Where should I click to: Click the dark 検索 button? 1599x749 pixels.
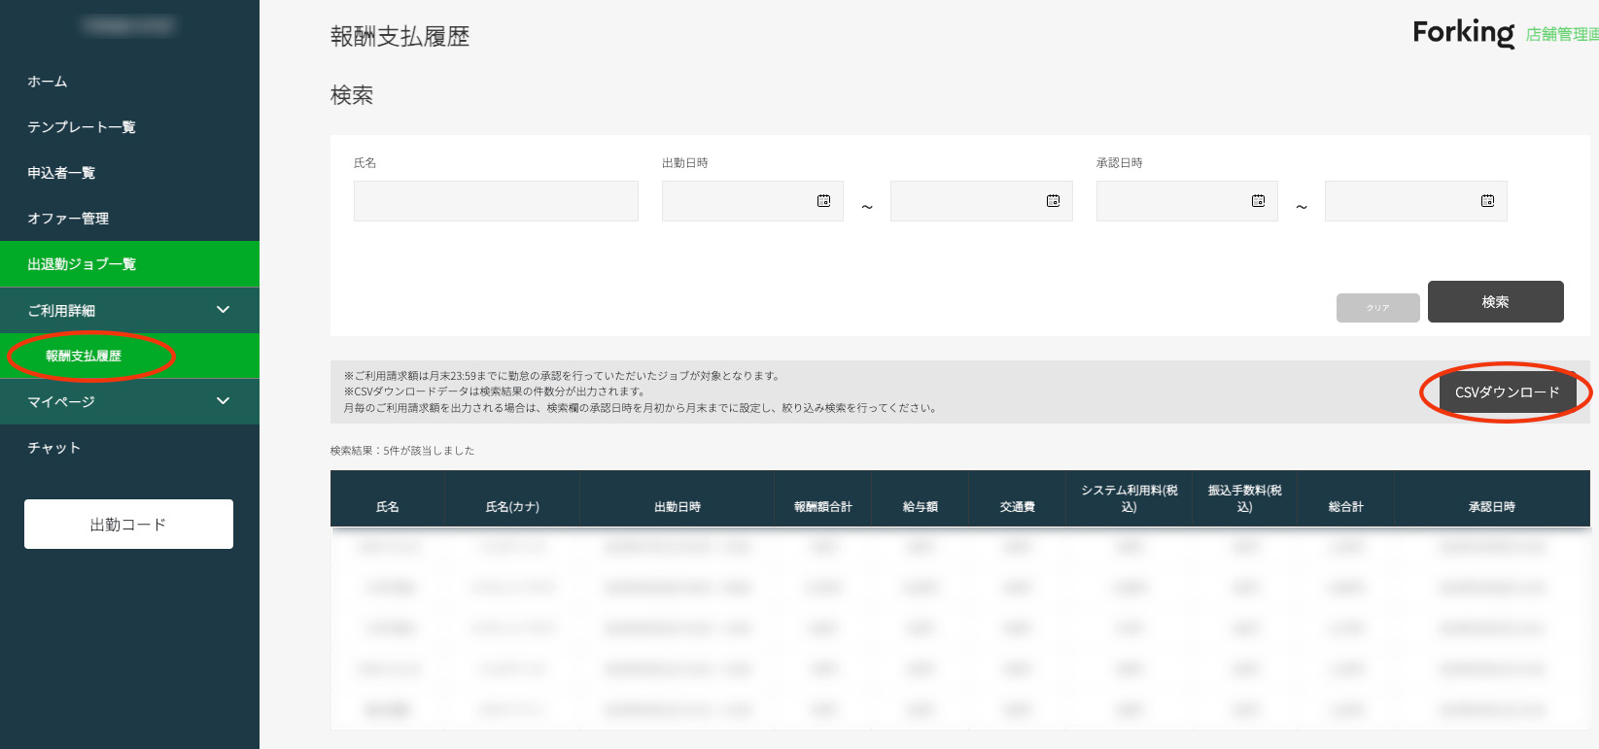pyautogui.click(x=1495, y=302)
